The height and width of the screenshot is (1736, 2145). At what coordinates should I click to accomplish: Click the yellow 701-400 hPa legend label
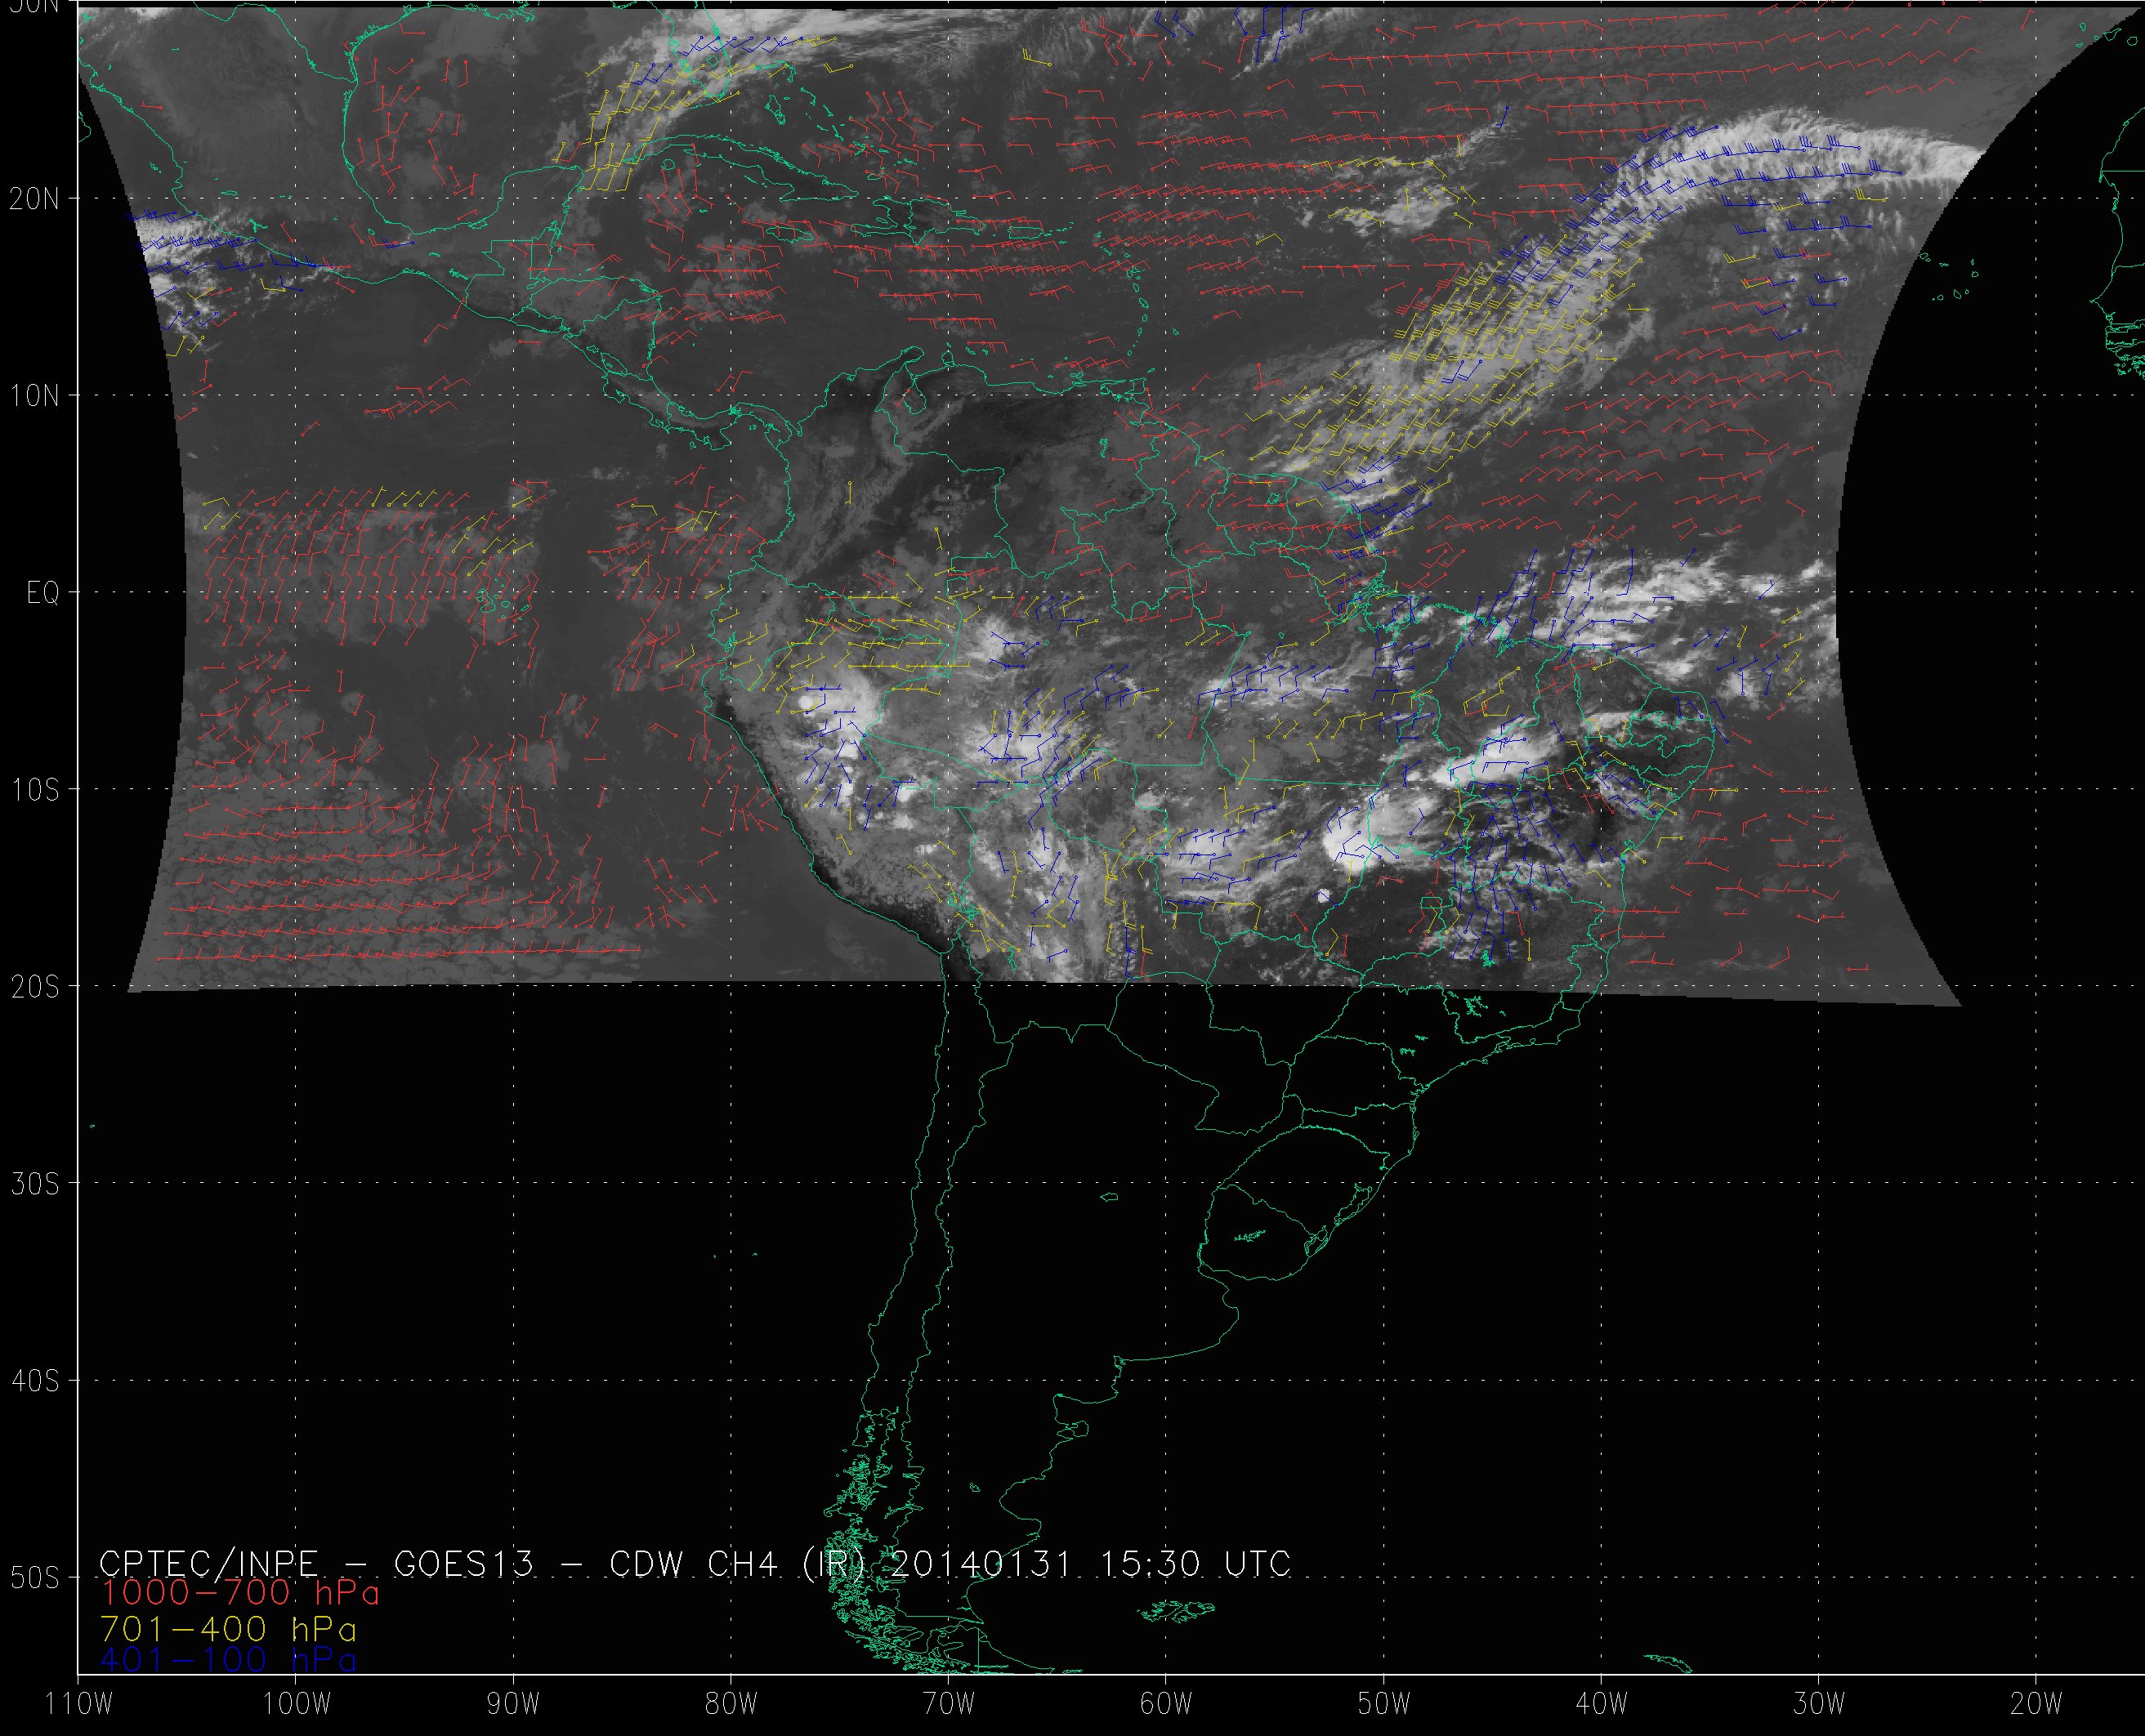coord(229,1629)
